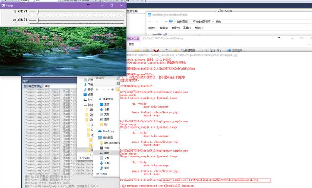Open lib folder in front Explorer navigation pane

(104, 124)
